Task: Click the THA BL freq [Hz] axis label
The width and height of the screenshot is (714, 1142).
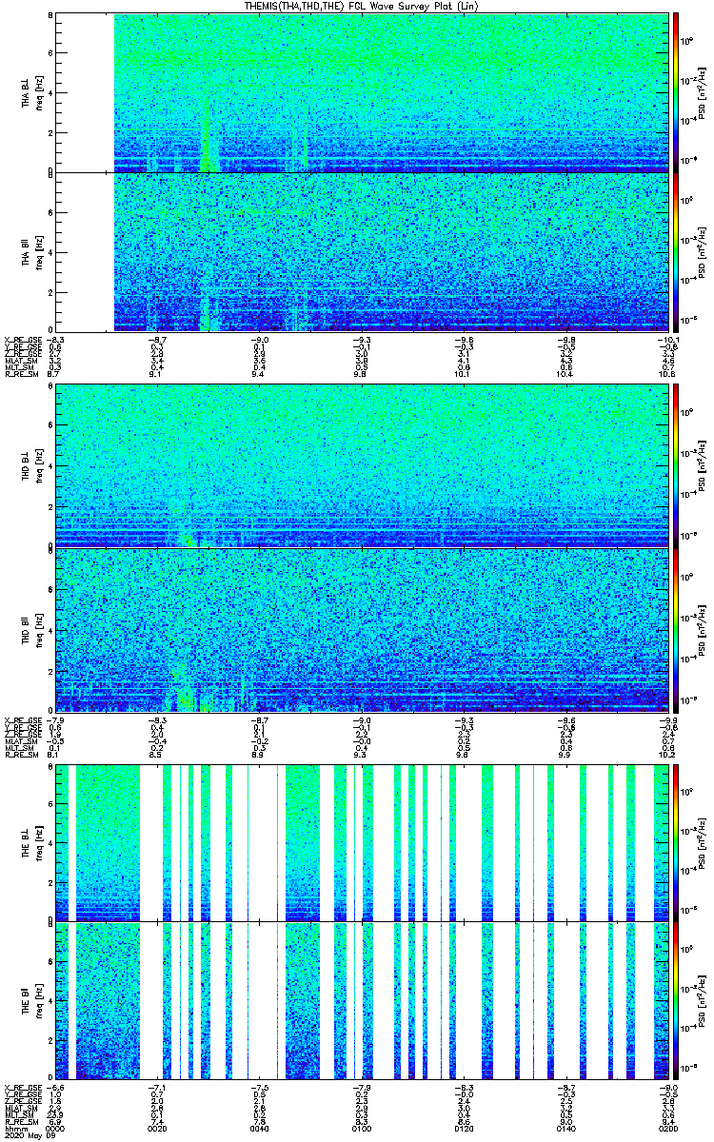Action: pyautogui.click(x=31, y=92)
